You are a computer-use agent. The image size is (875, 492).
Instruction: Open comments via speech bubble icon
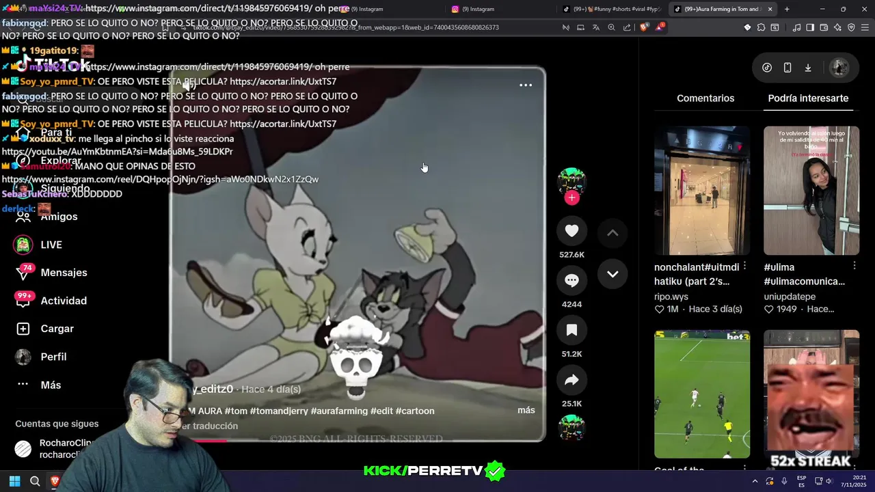pyautogui.click(x=571, y=280)
